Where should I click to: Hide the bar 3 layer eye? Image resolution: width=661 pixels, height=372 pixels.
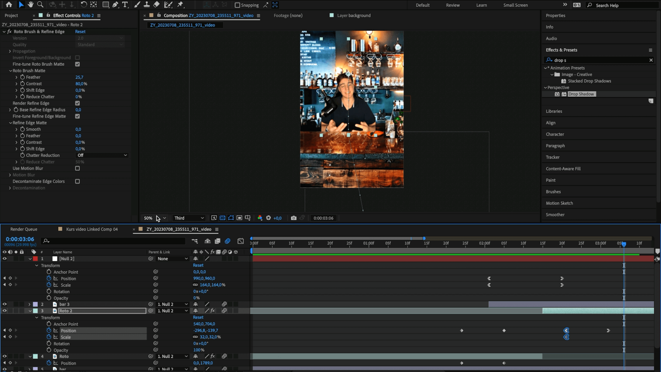[5, 304]
